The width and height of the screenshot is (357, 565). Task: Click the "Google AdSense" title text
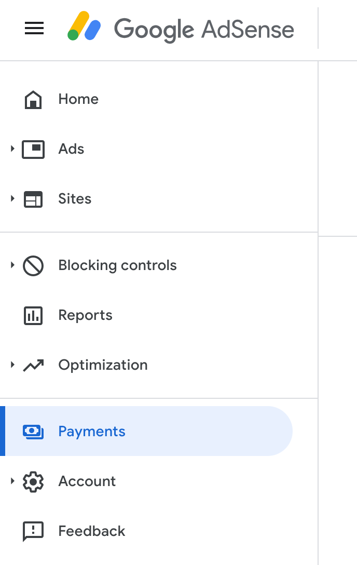[x=204, y=30]
